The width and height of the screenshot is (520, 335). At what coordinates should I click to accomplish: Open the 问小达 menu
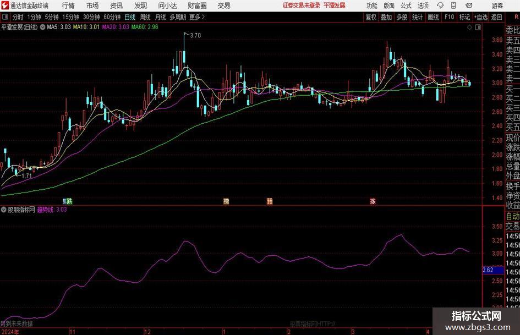point(167,6)
